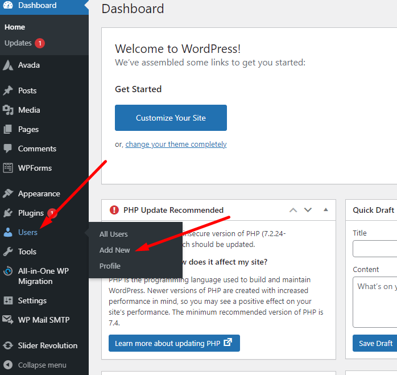
Task: Open the Settings menu label
Action: pos(32,301)
